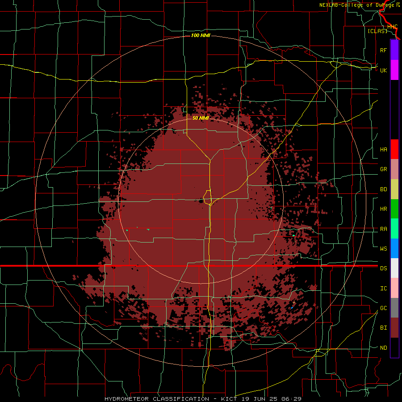
Task: Click the GR legend label
Action: point(383,169)
